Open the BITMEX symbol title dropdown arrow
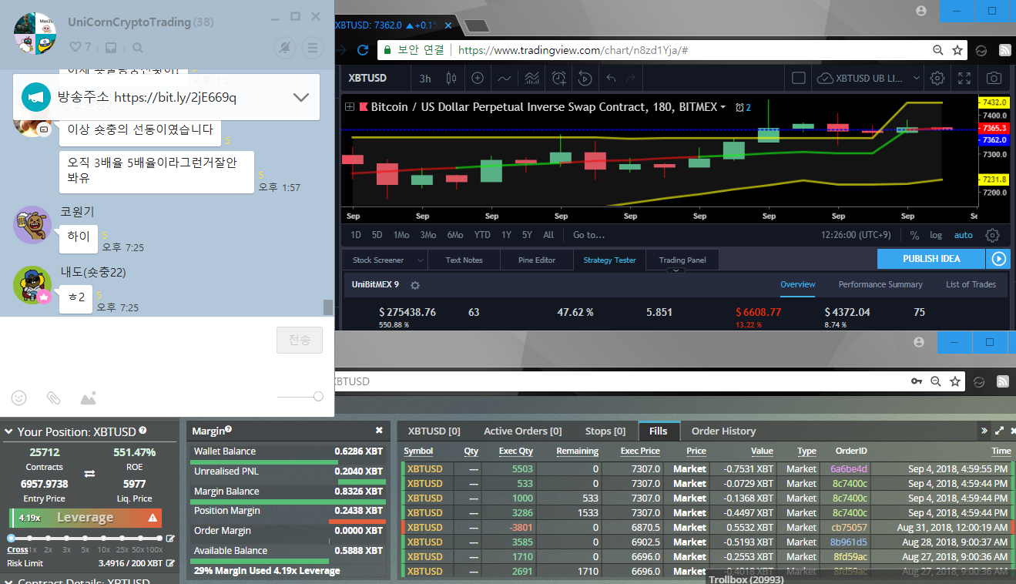This screenshot has height=584, width=1016. tap(723, 108)
